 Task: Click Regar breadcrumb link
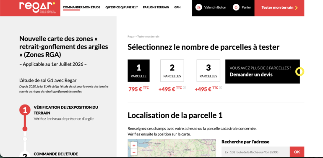(131, 36)
